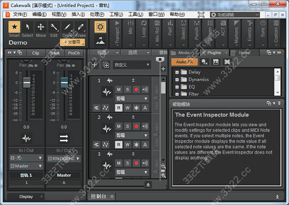Expand the Delay plugin folder
This screenshot has width=289, height=205.
pyautogui.click(x=177, y=72)
